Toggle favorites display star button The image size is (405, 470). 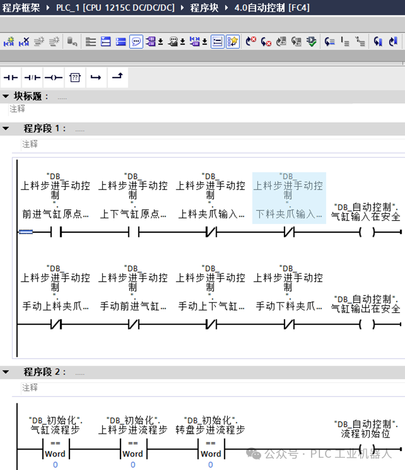click(233, 41)
